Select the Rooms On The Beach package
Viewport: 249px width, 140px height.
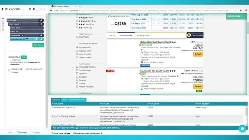pyautogui.click(x=198, y=86)
